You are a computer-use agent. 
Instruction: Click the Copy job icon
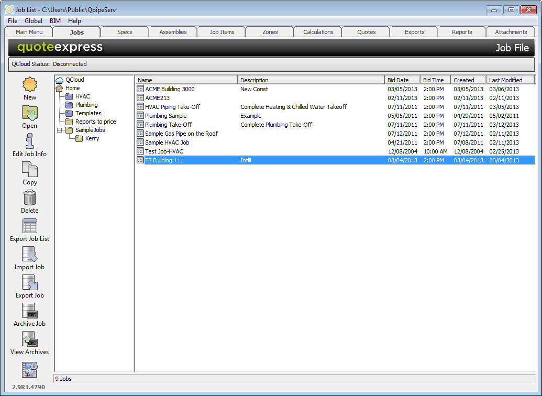coord(30,170)
